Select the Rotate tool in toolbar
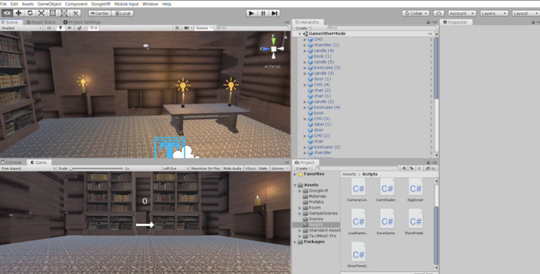Image resolution: width=540 pixels, height=274 pixels. pyautogui.click(x=30, y=13)
